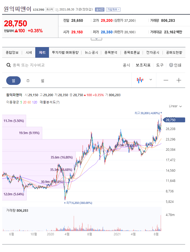Click the 공시 chart option
190x252 pixels.
click(x=126, y=65)
